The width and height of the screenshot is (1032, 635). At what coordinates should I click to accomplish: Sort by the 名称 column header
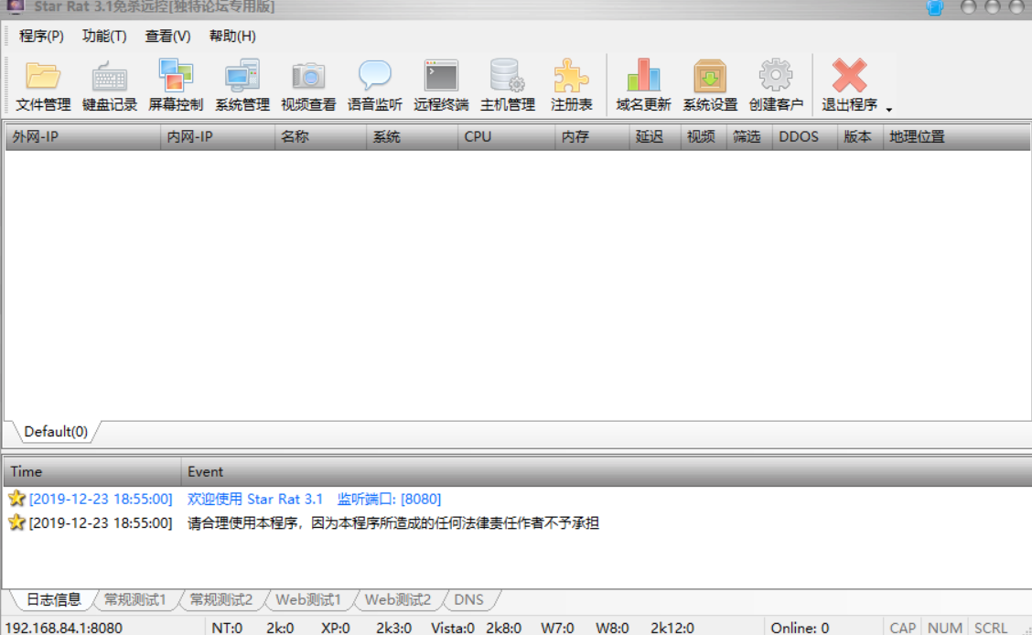(x=320, y=137)
